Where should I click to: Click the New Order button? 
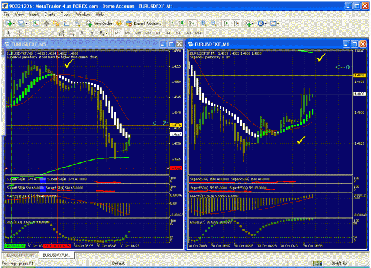click(x=99, y=23)
